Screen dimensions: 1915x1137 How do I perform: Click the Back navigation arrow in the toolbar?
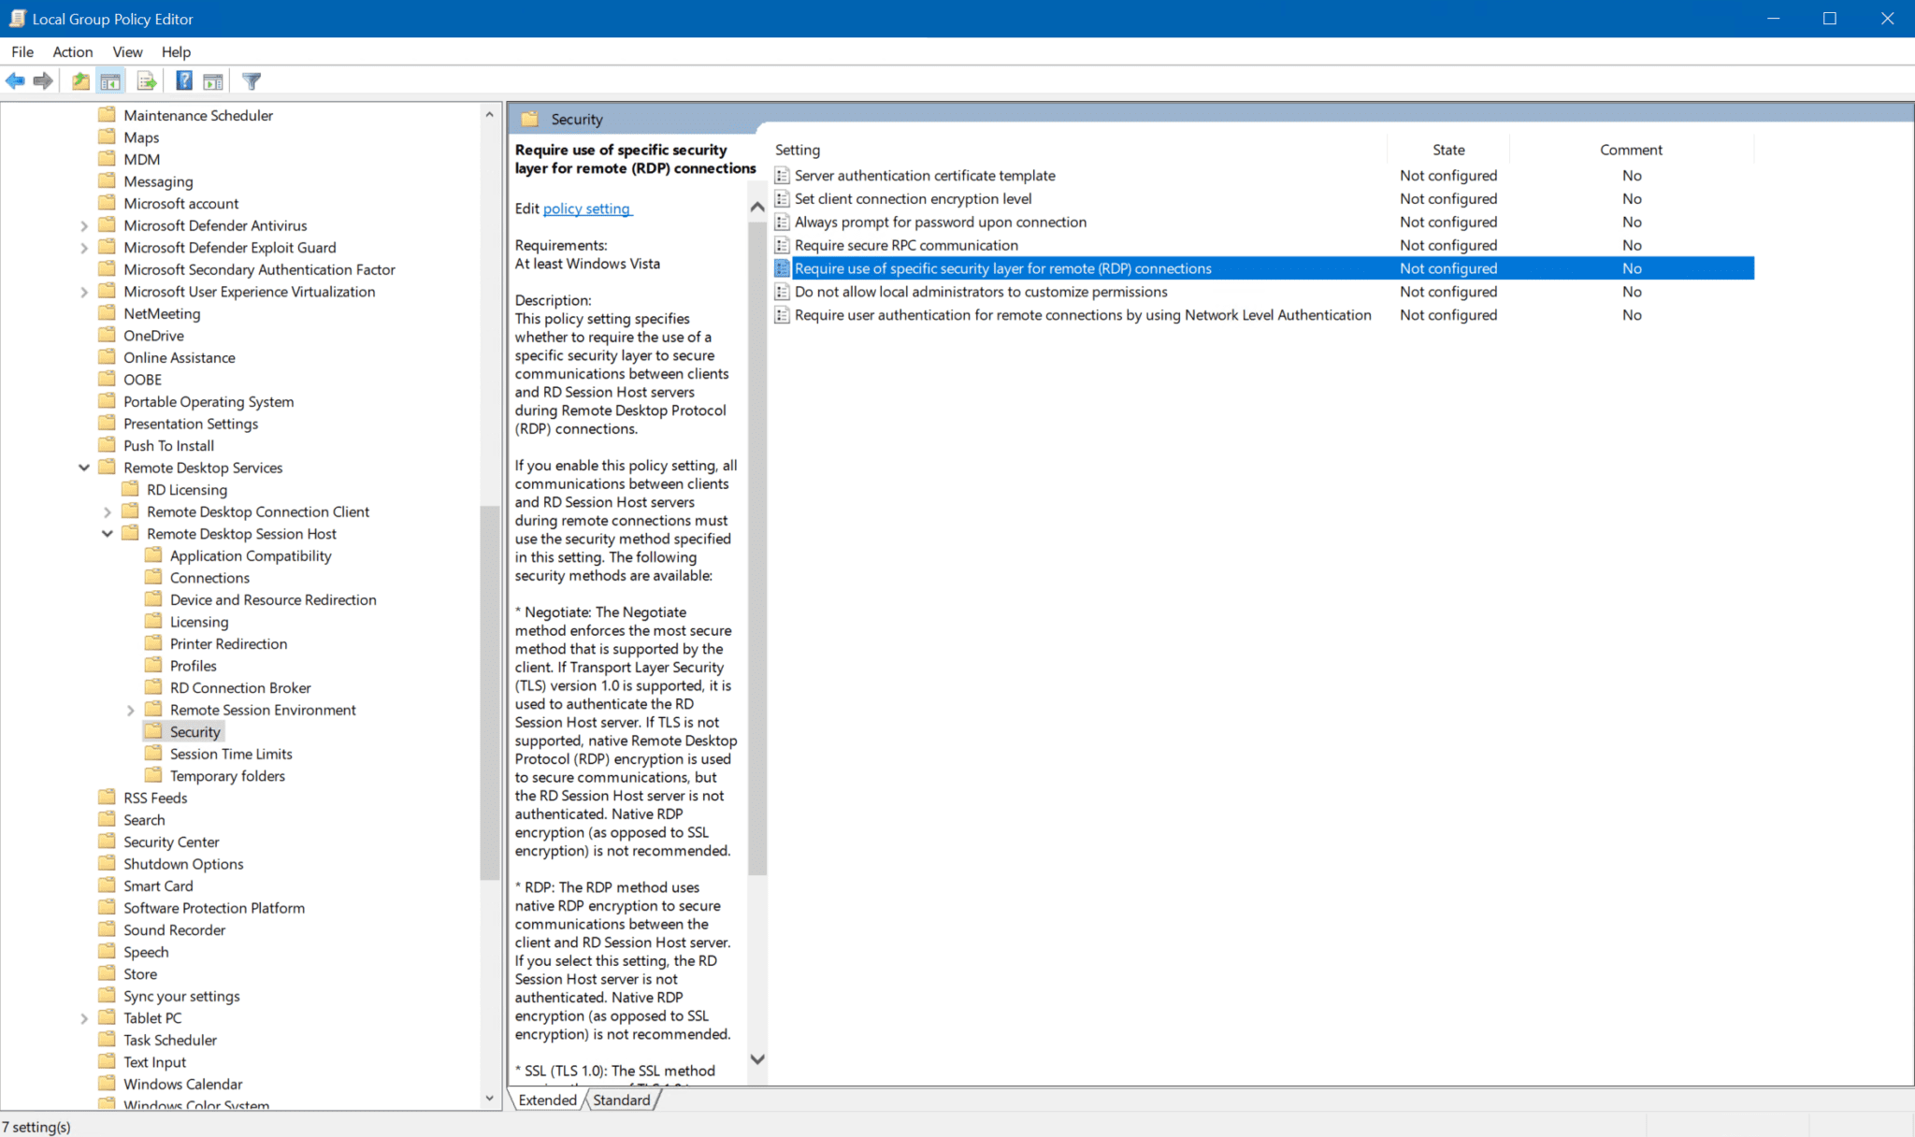tap(15, 80)
